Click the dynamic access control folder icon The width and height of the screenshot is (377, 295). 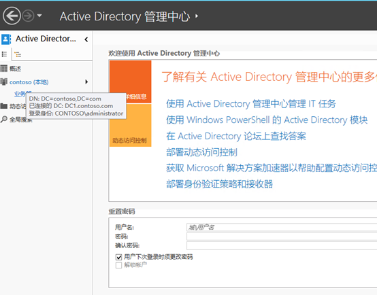click(x=4, y=106)
